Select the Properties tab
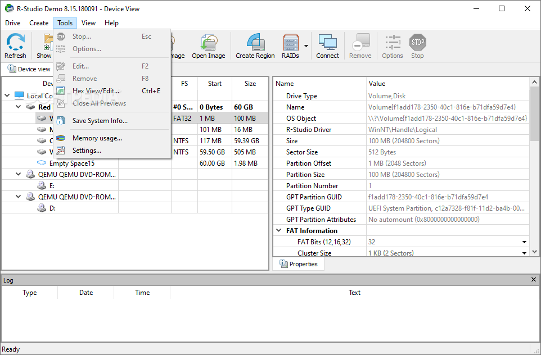Screen dimensions: 541x355 [x=299, y=264]
